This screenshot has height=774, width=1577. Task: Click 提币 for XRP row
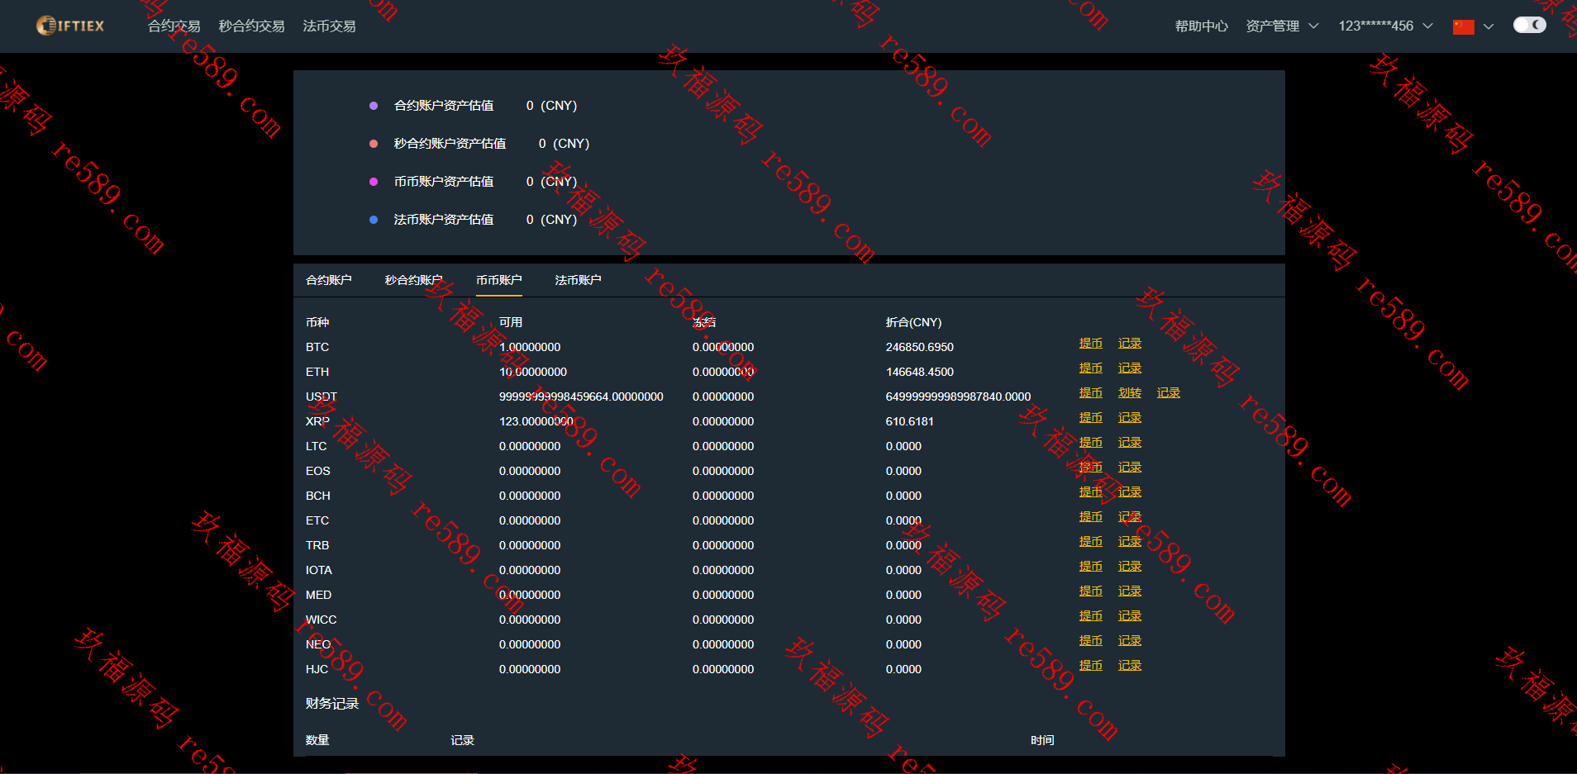point(1090,417)
